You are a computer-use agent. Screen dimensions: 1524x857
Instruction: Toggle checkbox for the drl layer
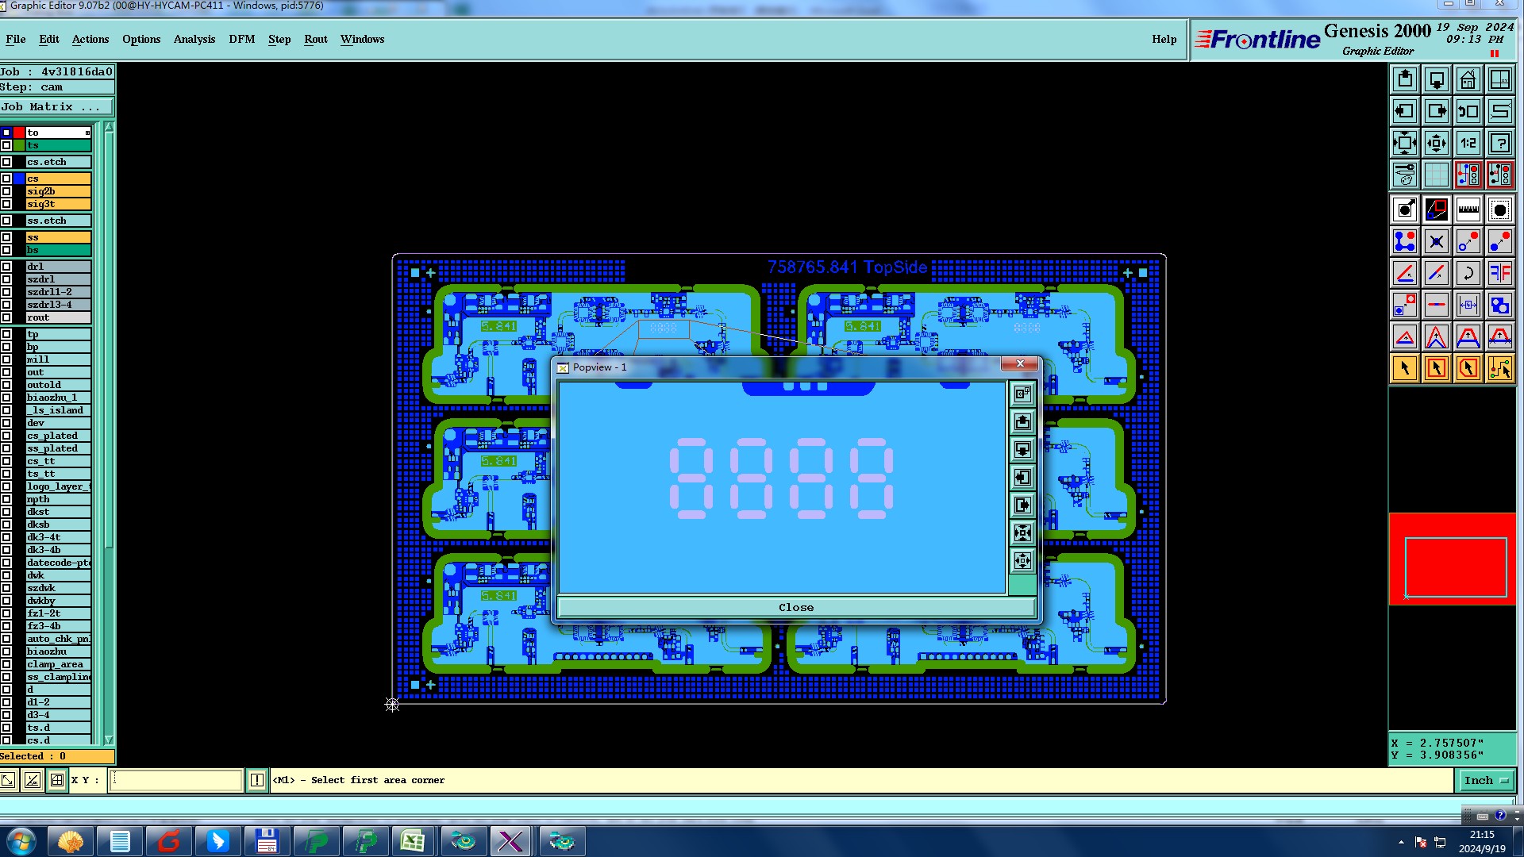pyautogui.click(x=6, y=267)
